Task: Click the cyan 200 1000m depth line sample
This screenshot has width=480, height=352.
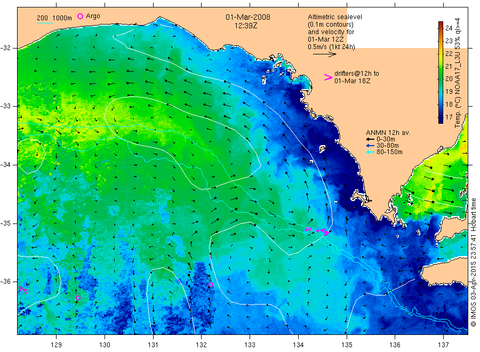Action: 45,23
